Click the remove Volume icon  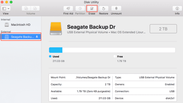[35, 9]
